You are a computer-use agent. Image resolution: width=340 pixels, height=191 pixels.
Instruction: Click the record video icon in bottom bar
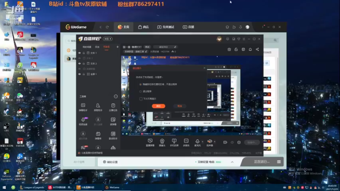click(225, 142)
